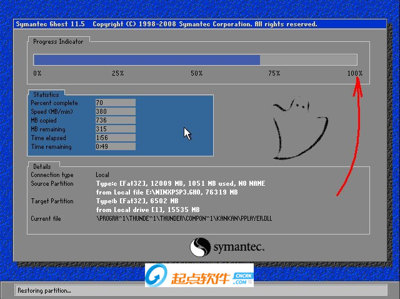Click the Symantec Ghost 11.5 title bar
The height and width of the screenshot is (299, 400).
click(x=200, y=24)
